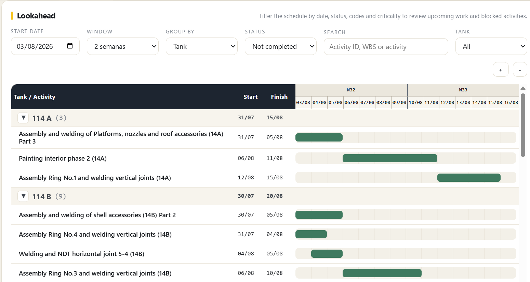Click the Gantt bar for shell accessories (14B) Part 2
The width and height of the screenshot is (530, 282).
point(319,215)
